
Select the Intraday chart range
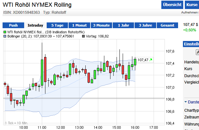pos(35,25)
